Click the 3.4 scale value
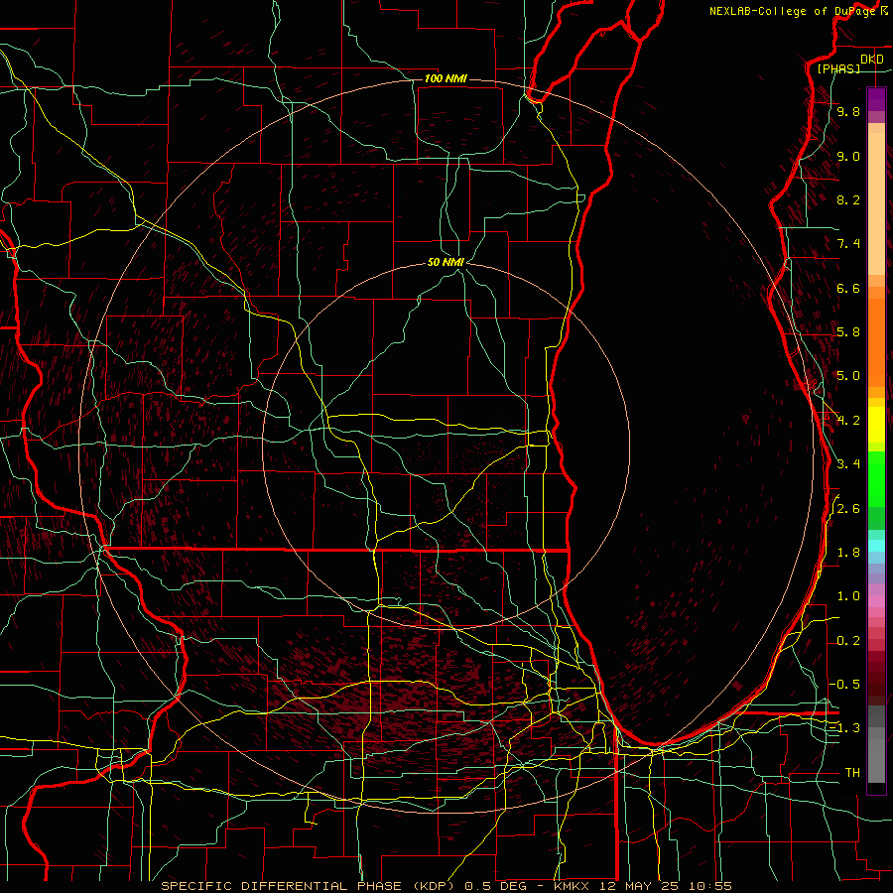 click(x=848, y=464)
